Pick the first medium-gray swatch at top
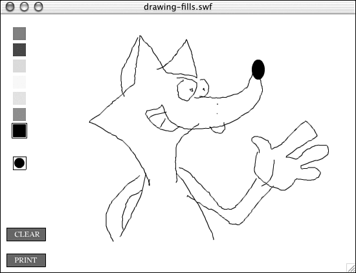The width and height of the screenshot is (356, 273). [x=19, y=34]
